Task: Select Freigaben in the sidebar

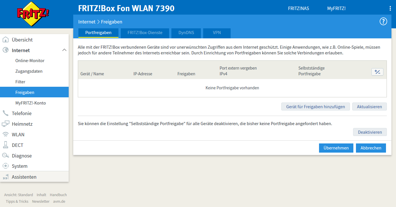Action: [x=34, y=92]
